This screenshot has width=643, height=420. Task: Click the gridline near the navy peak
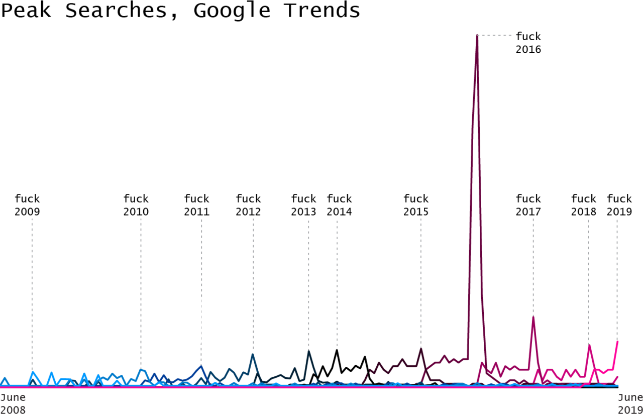[308, 276]
